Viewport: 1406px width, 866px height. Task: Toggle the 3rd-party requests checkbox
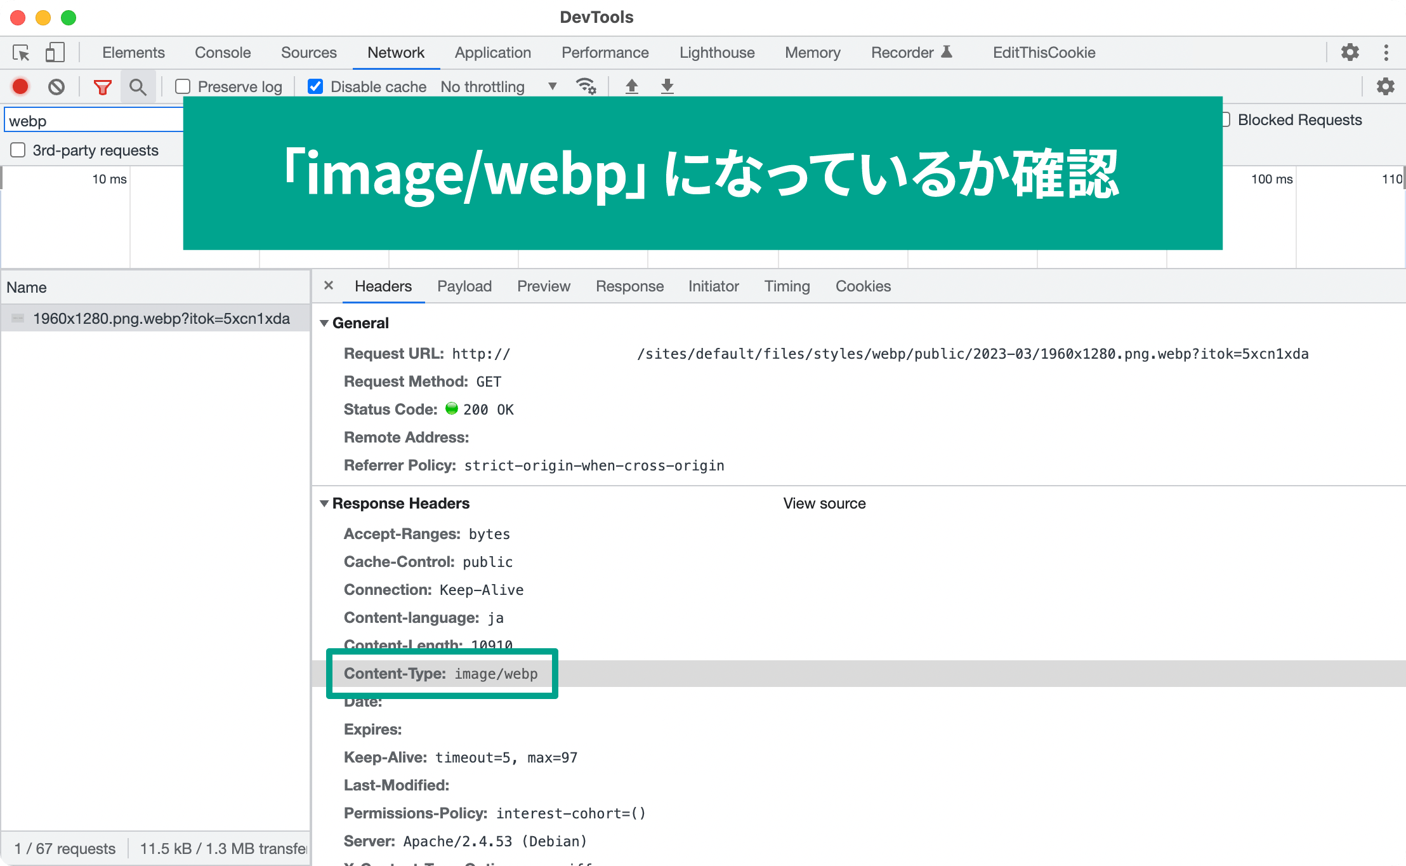point(17,150)
